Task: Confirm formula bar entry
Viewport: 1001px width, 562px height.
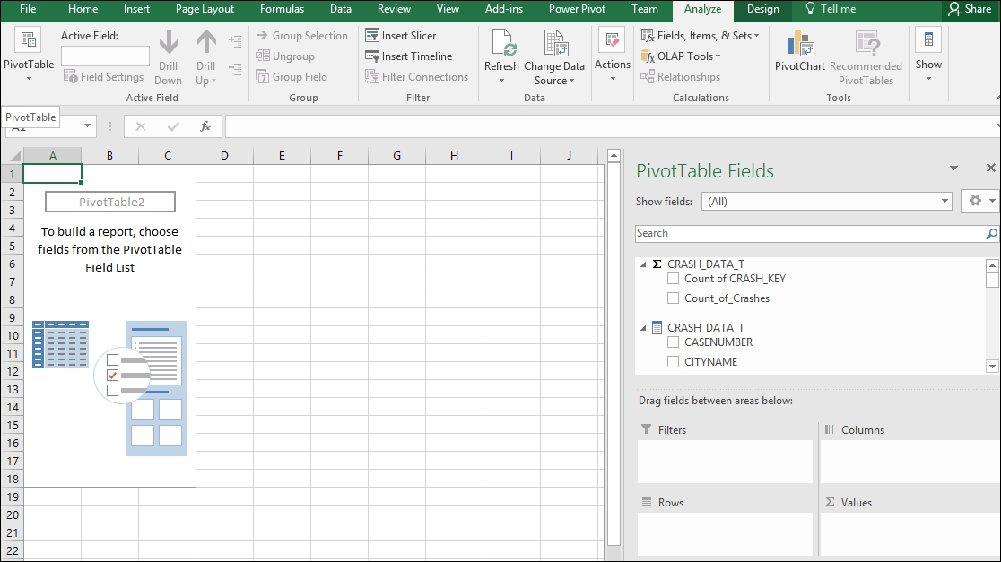Action: click(173, 126)
